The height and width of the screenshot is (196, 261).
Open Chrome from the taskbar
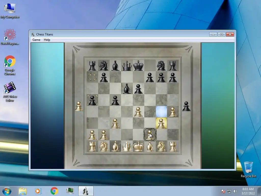click(x=54, y=191)
